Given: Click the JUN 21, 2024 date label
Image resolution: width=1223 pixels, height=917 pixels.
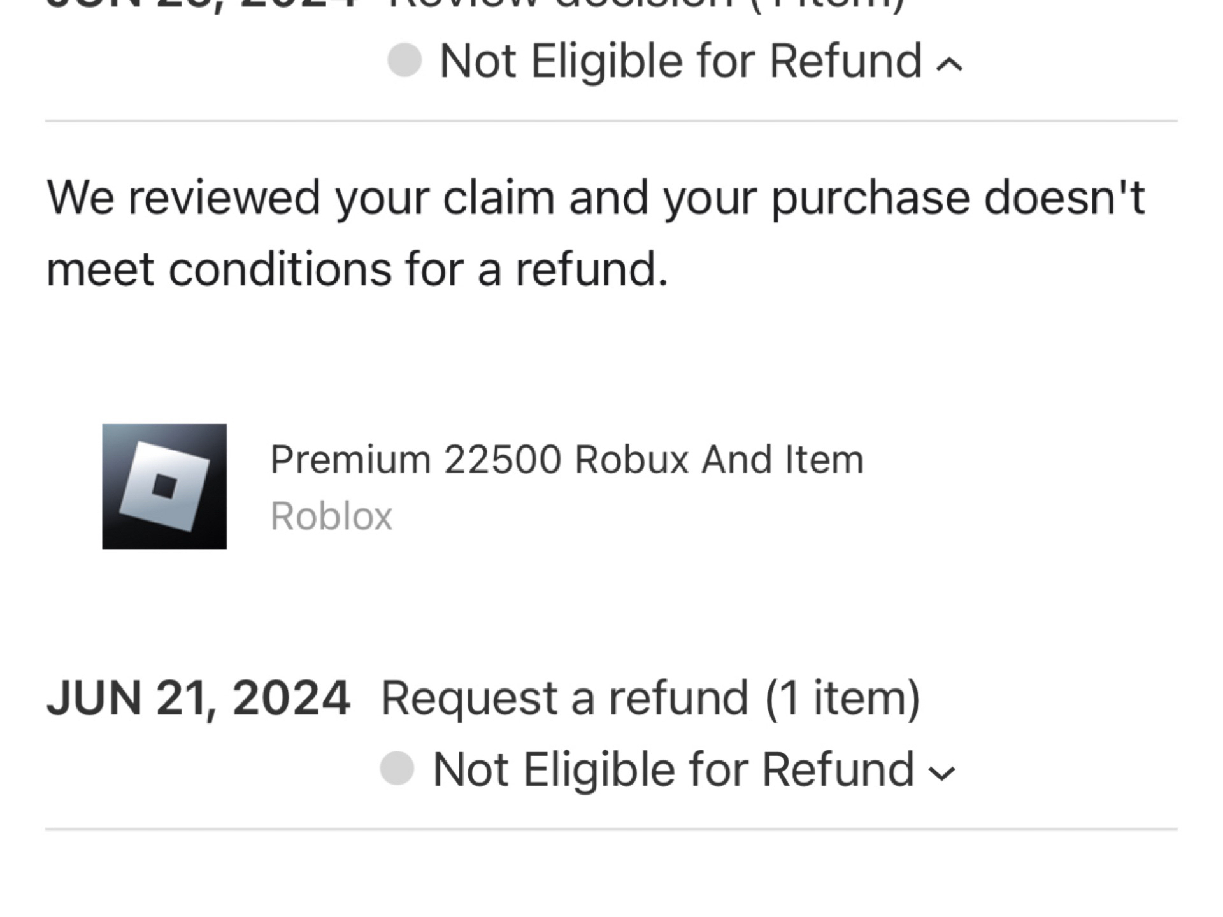Looking at the screenshot, I should click(197, 698).
